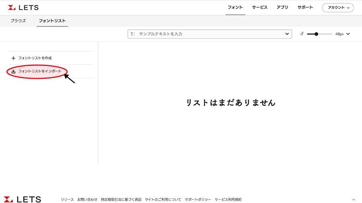362x203 pixels.
Task: Click the LETS logo in the footer
Action: tap(23, 199)
